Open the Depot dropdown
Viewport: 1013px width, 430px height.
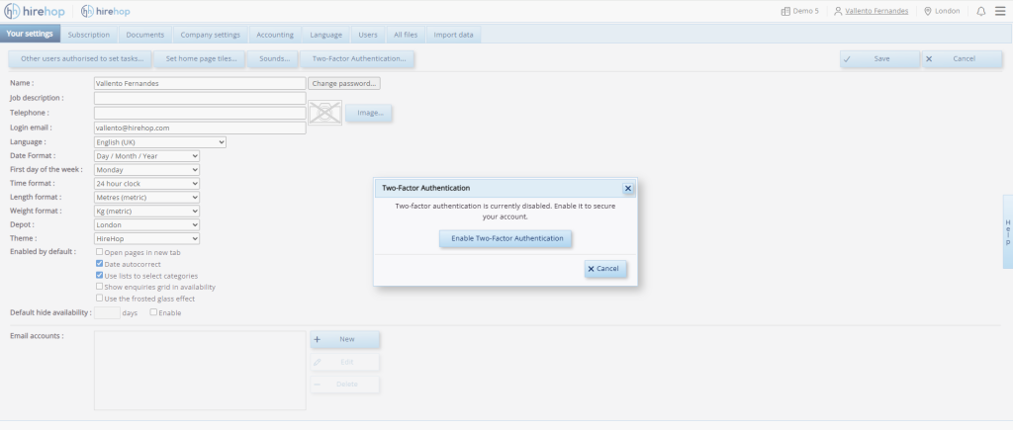146,224
